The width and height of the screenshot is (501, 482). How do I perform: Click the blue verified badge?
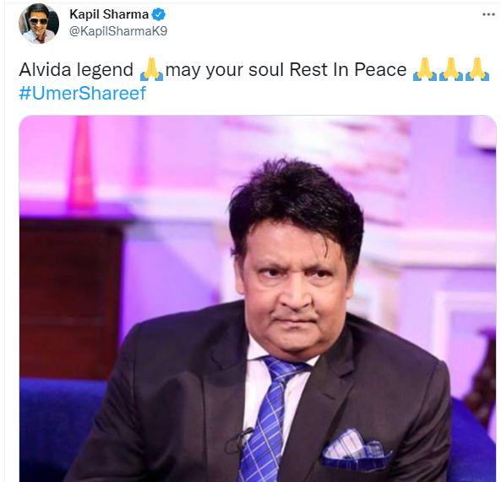159,14
